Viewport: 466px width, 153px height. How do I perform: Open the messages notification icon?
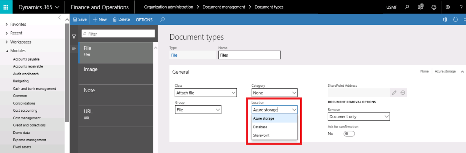420,7
